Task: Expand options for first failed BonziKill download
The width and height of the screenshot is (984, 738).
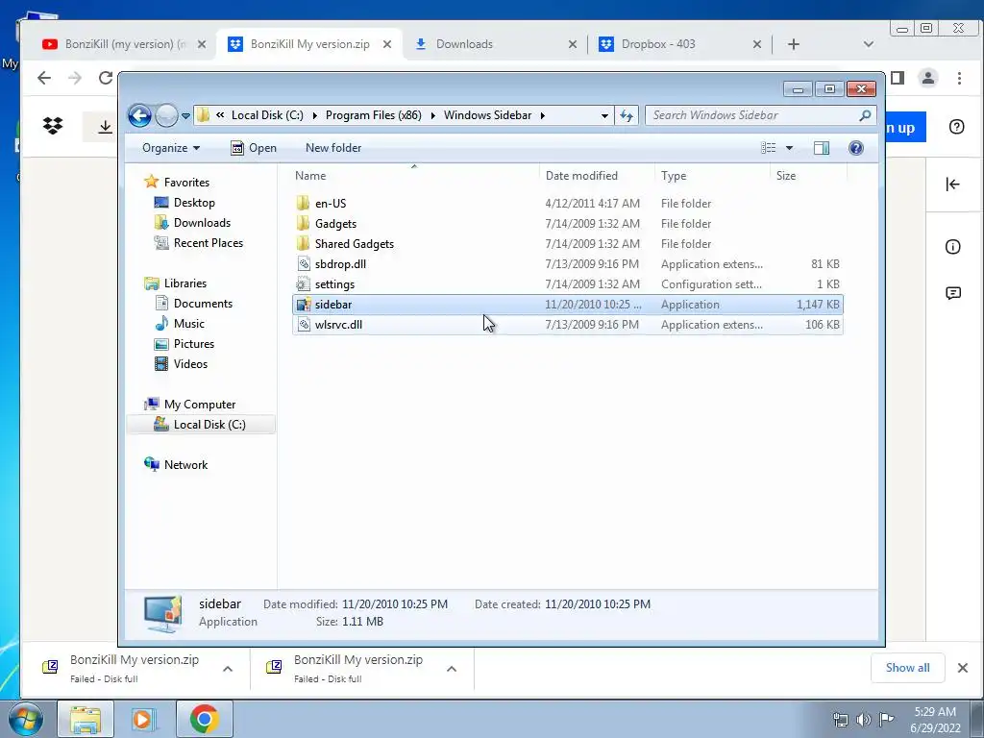Action: [x=228, y=669]
